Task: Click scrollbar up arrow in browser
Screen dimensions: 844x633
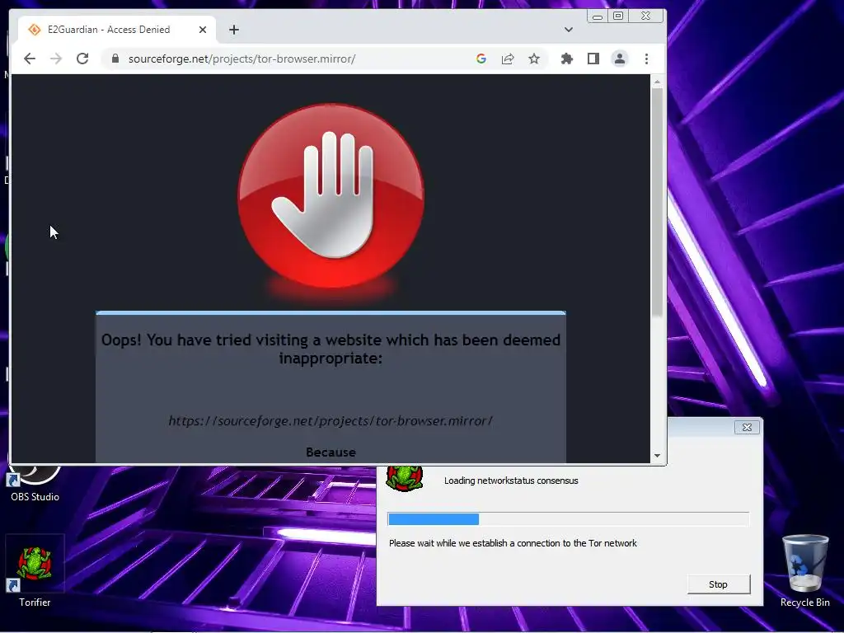Action: pyautogui.click(x=657, y=82)
